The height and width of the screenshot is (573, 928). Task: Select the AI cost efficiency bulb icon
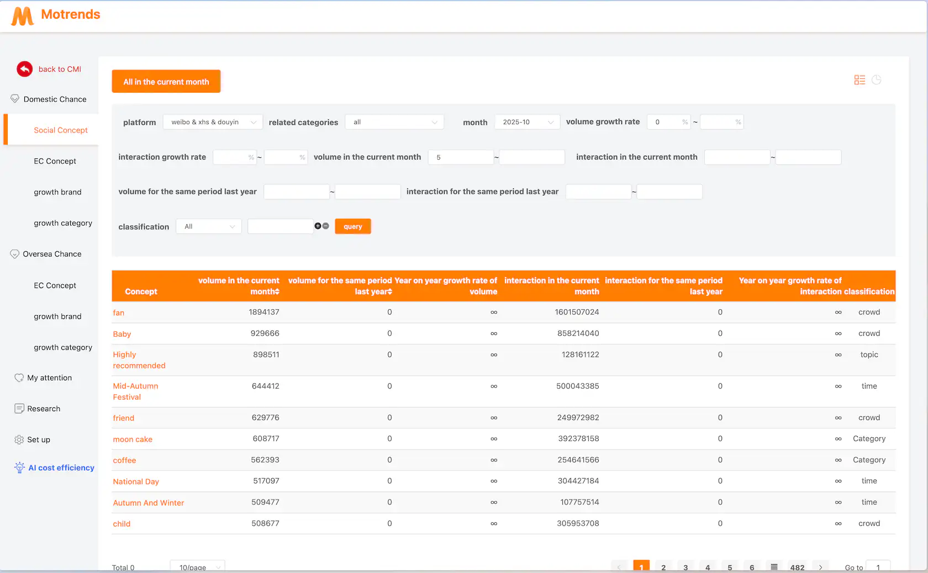point(19,467)
